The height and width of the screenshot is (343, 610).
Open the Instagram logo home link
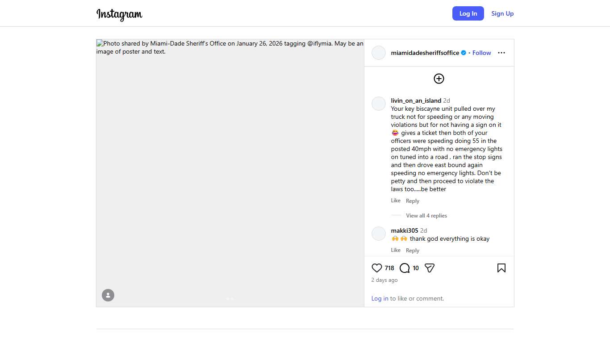pos(120,14)
